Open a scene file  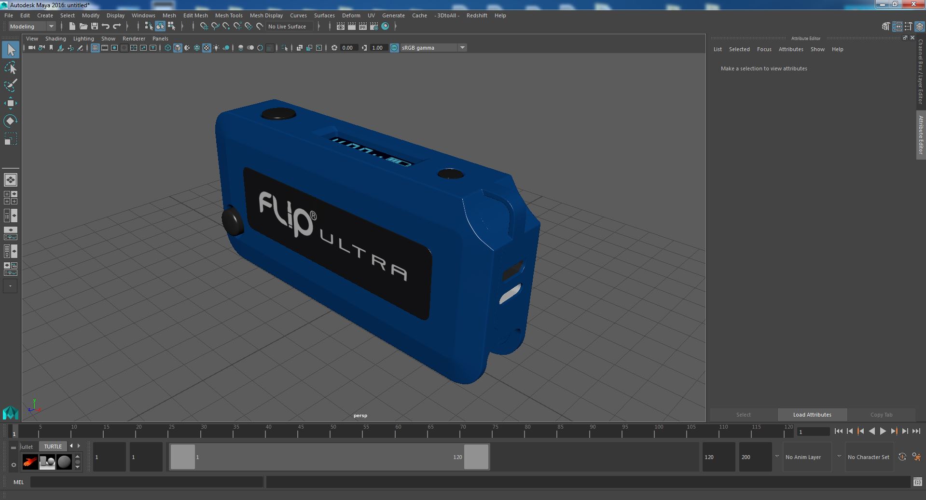pos(83,27)
